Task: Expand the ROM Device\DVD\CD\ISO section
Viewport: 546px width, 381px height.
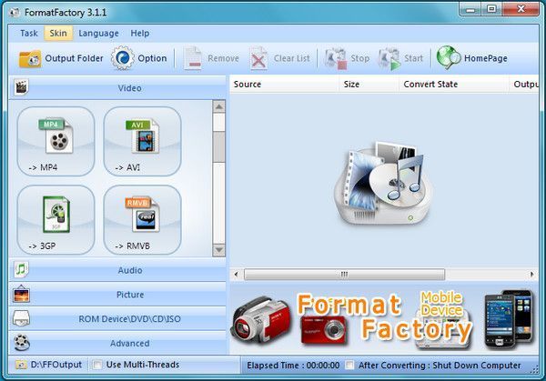Action: coord(117,319)
